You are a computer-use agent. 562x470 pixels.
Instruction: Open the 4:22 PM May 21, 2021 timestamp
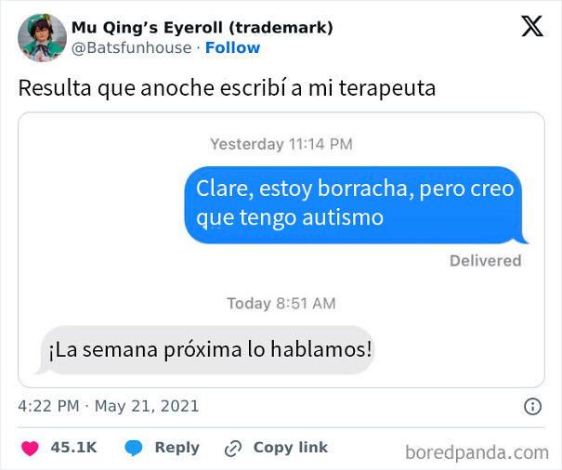click(109, 406)
